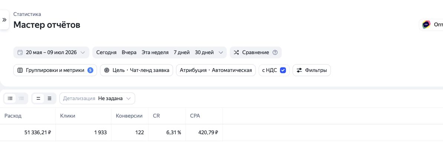Screen dimensions: 443x168
Task: Click the blue 5 badge counter
Action: (x=90, y=70)
